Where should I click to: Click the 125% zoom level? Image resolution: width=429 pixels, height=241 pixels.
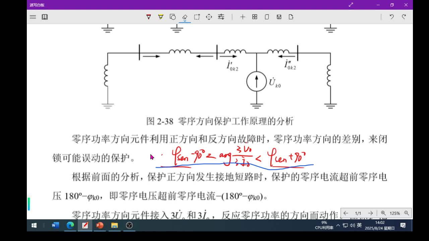point(395,213)
